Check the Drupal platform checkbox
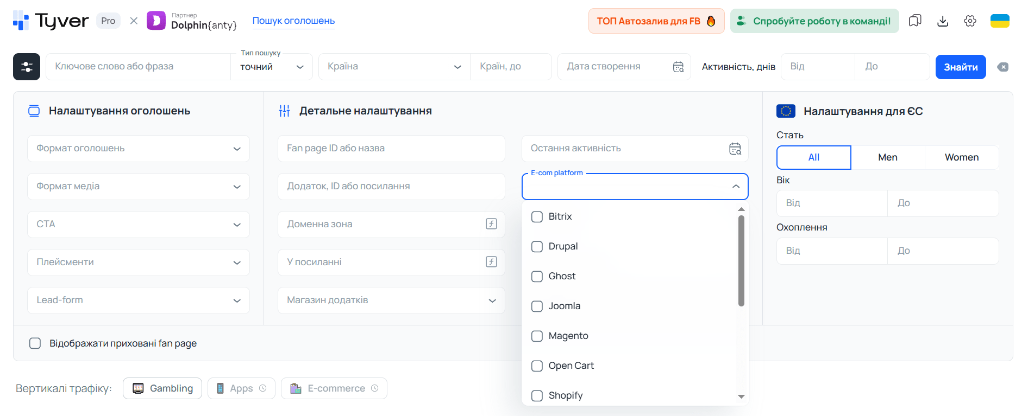This screenshot has height=416, width=1028. [x=537, y=246]
